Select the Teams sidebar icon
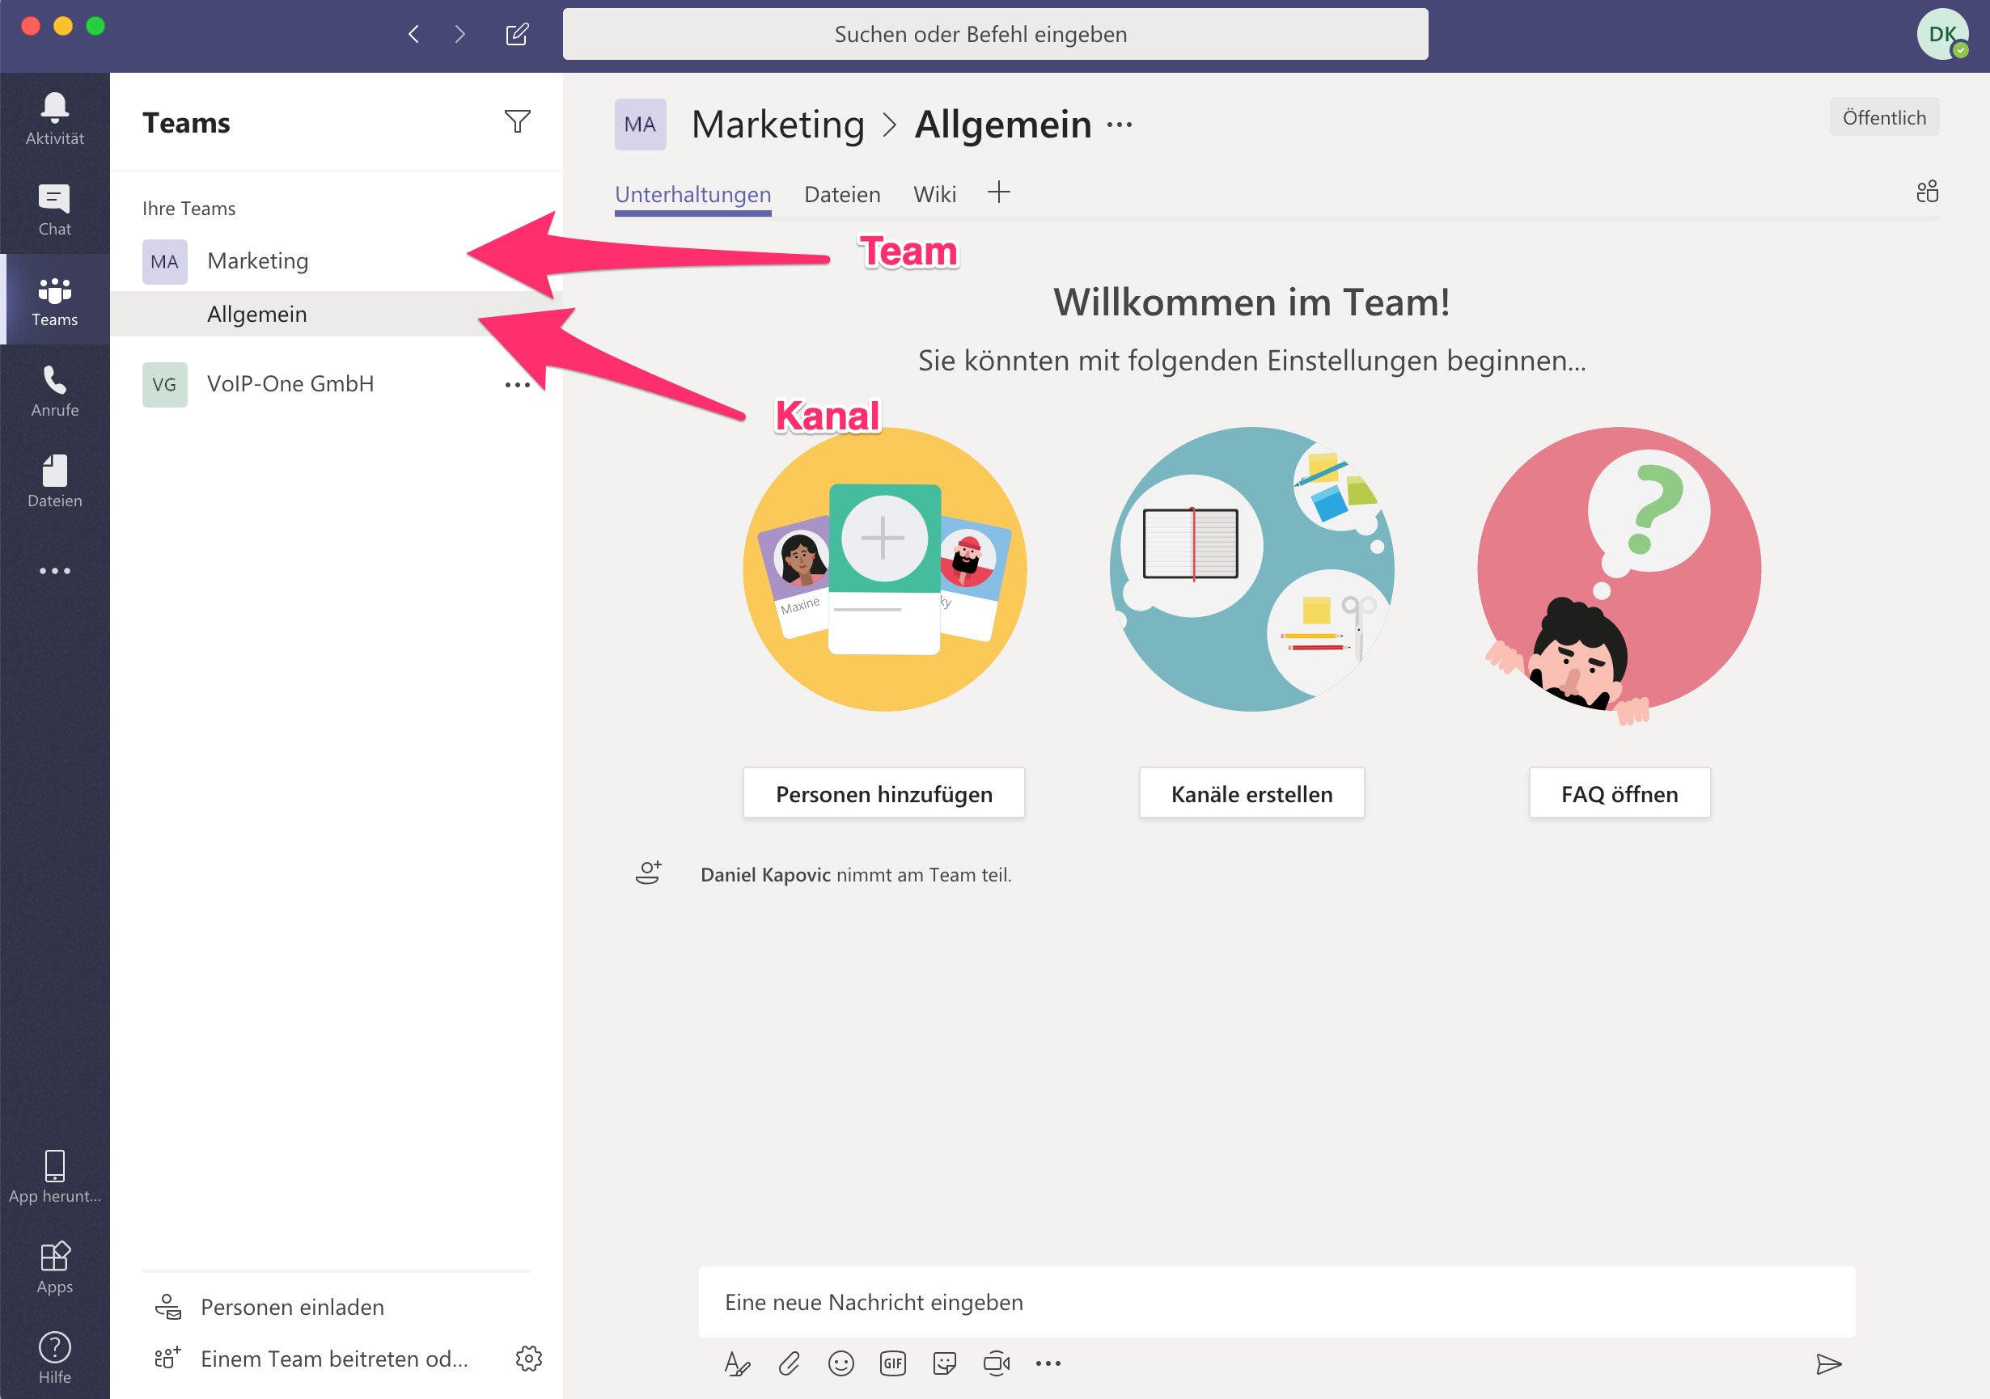Screen dimensions: 1990x1399 point(55,300)
